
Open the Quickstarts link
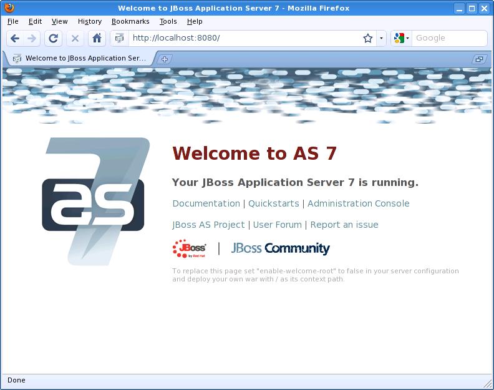(x=273, y=203)
